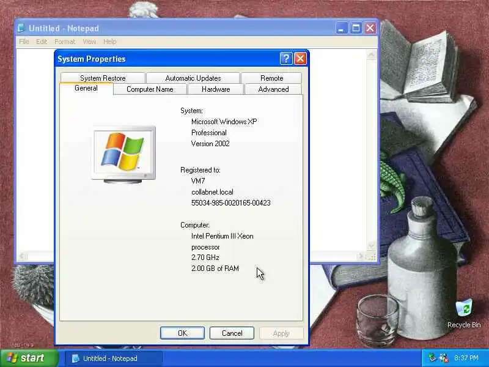The image size is (489, 367).
Task: Click the 'System:' heading label
Action: (x=191, y=111)
